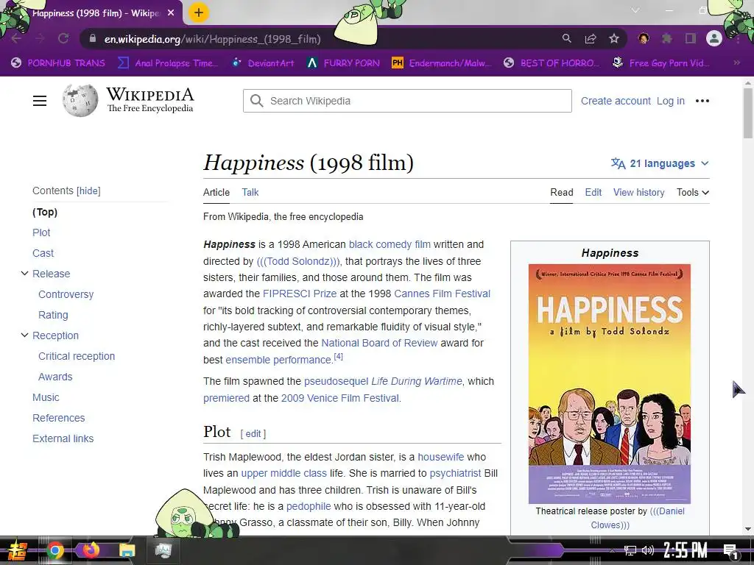Viewport: 754px width, 565px height.
Task: Open the Todd Solondz link
Action: coord(298,261)
